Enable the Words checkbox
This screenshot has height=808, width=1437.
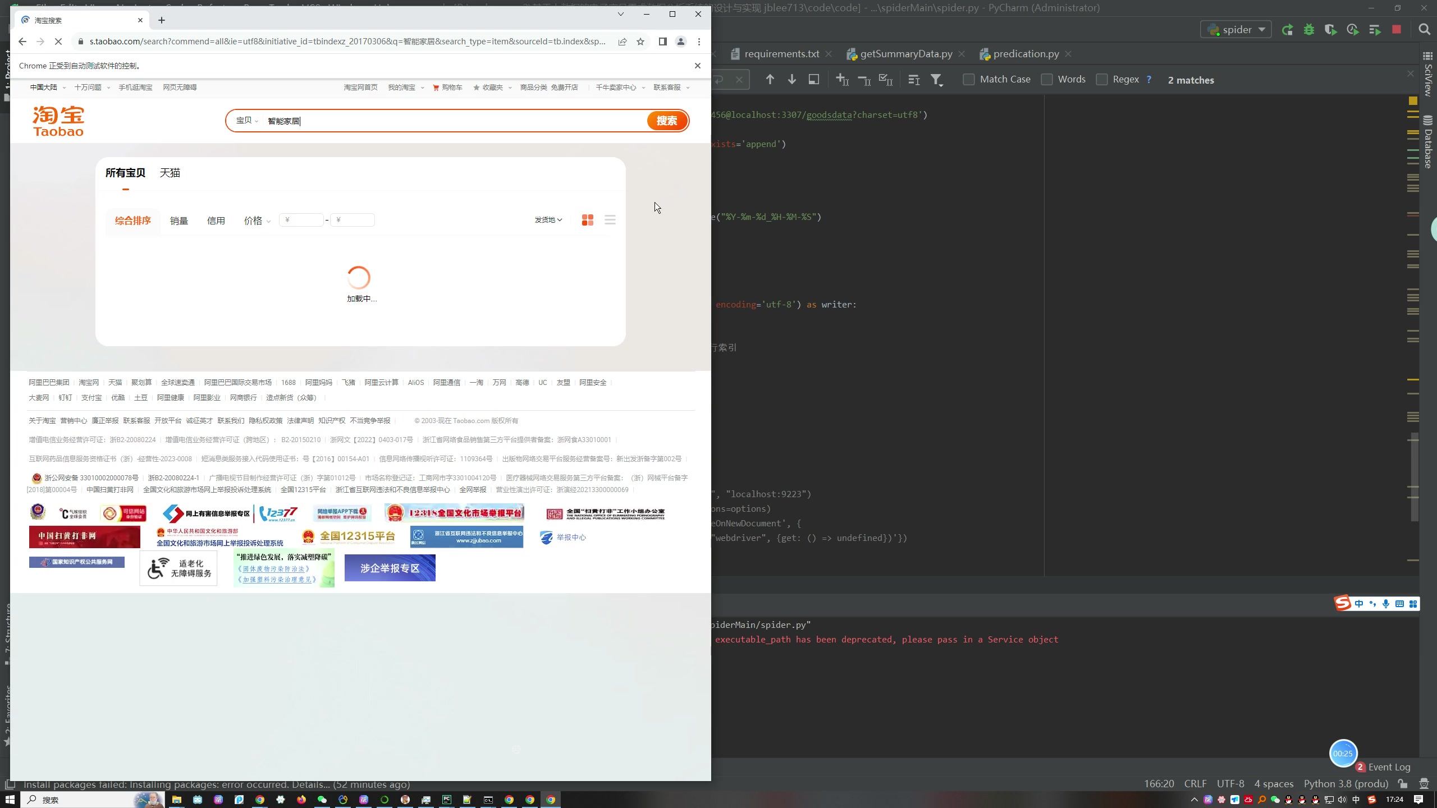click(x=1046, y=80)
